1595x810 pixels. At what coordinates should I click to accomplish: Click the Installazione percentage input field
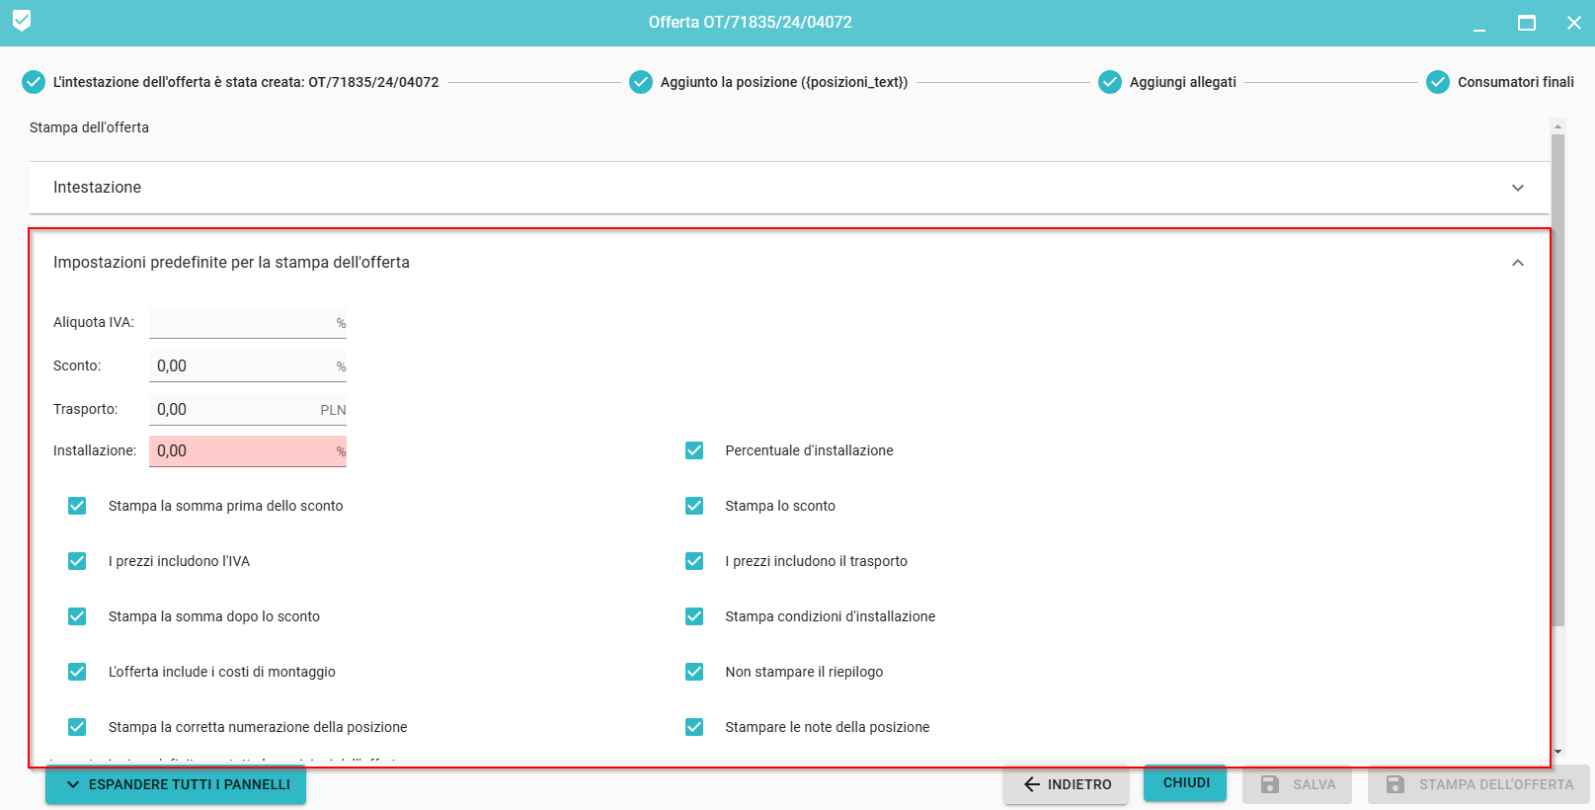click(242, 451)
